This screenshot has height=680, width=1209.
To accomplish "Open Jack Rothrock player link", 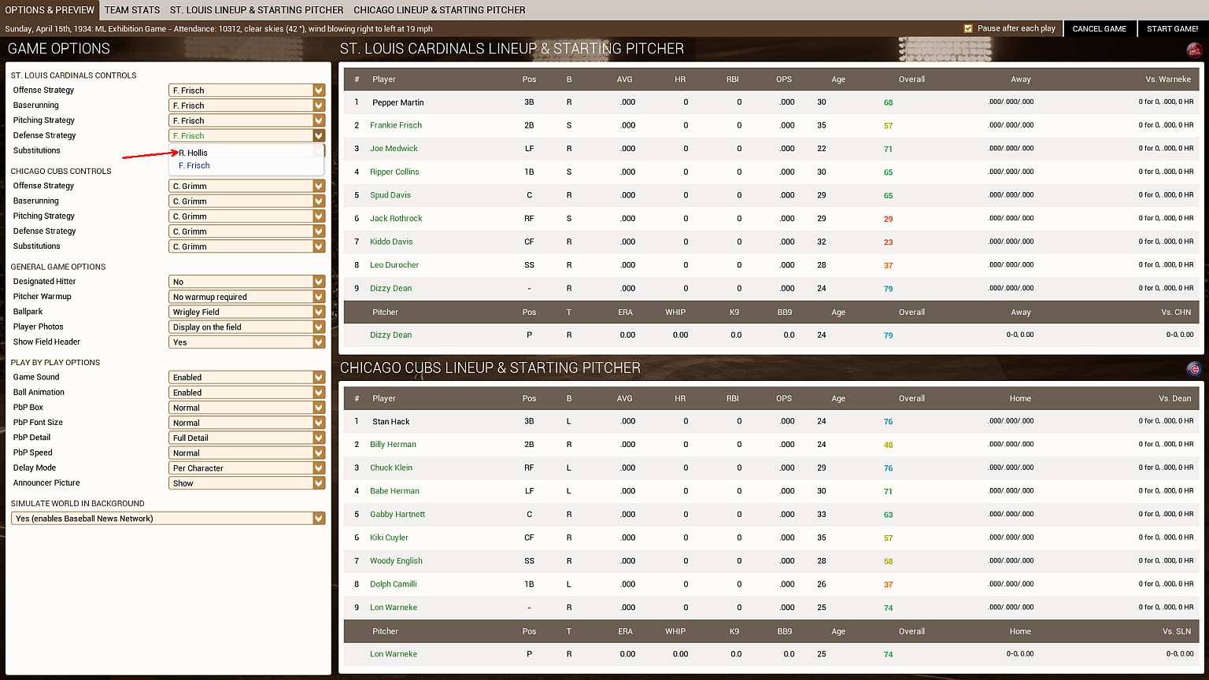I will 396,218.
